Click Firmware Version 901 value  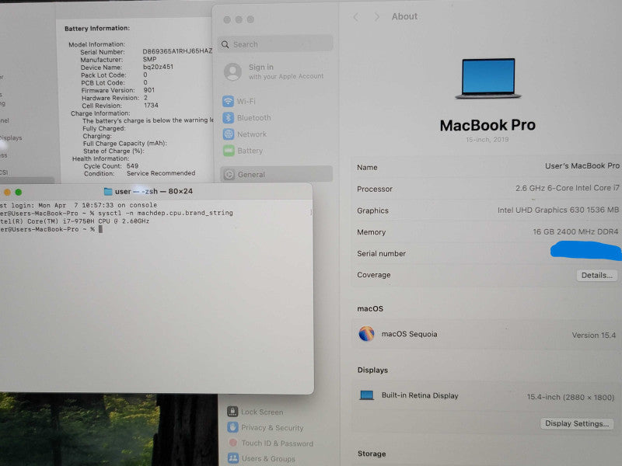(149, 90)
